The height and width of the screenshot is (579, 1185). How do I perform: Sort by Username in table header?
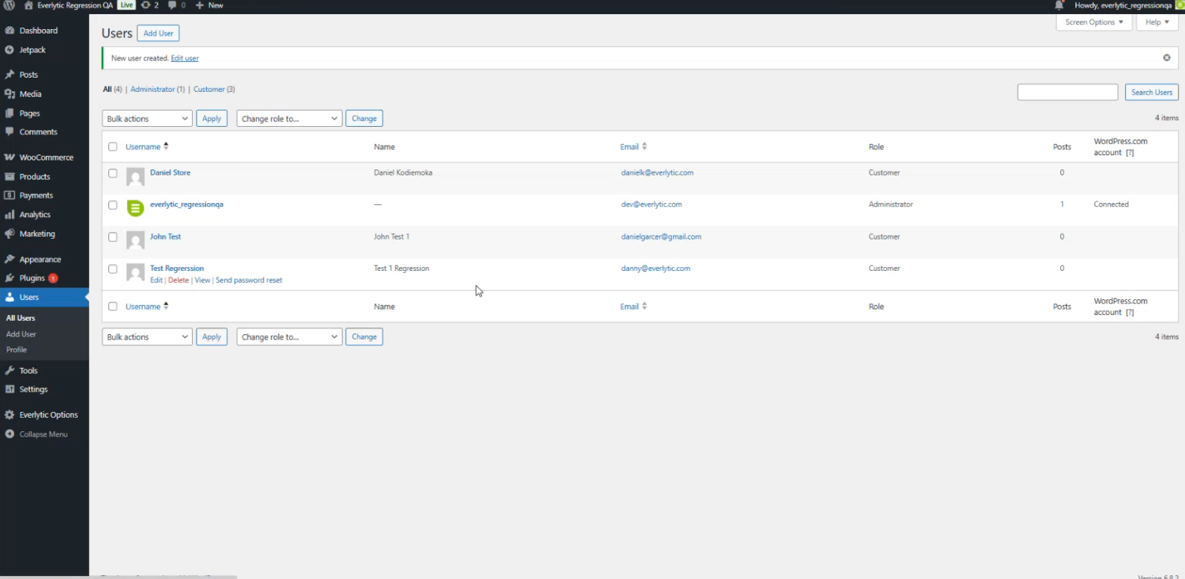146,147
